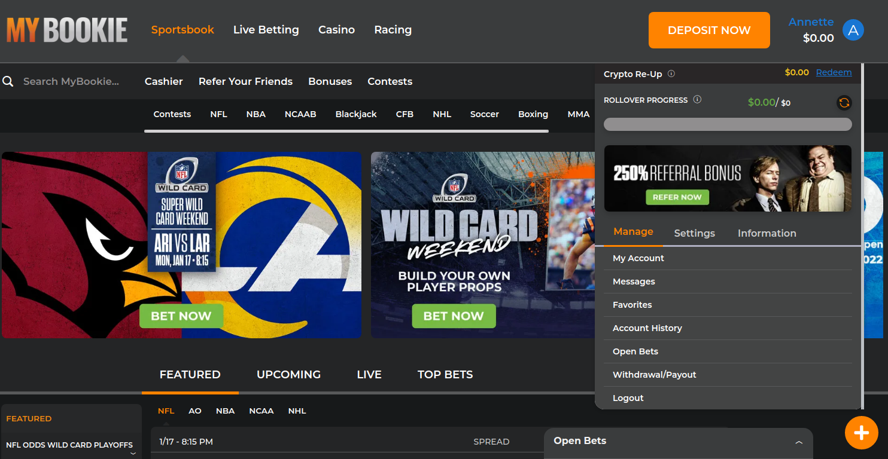Viewport: 888px width, 459px height.
Task: Click the Featured sidebar heading
Action: point(29,419)
